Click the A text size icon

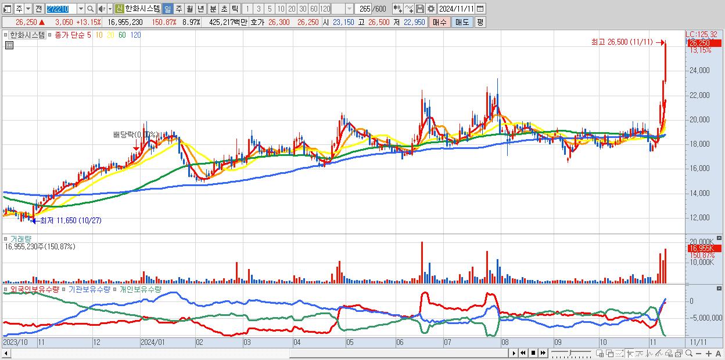(718, 353)
